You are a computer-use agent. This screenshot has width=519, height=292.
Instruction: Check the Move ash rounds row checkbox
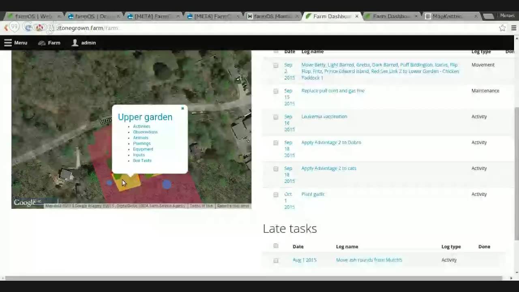pyautogui.click(x=276, y=260)
